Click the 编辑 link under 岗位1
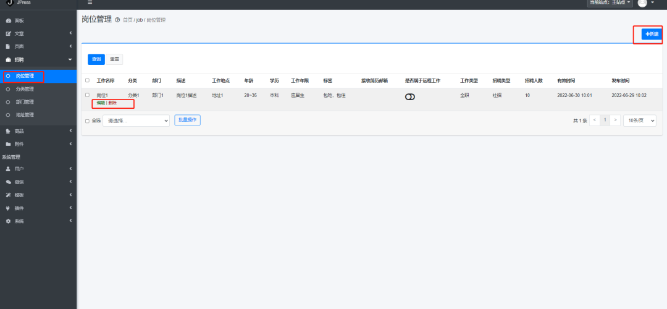667x309 pixels. (101, 103)
